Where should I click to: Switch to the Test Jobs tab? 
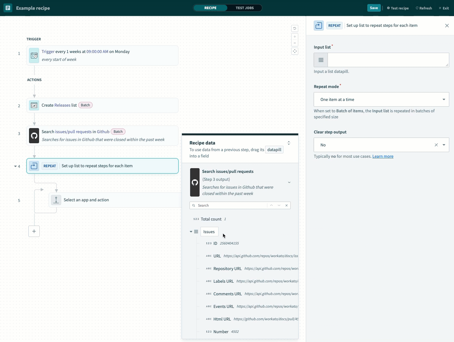(x=245, y=8)
